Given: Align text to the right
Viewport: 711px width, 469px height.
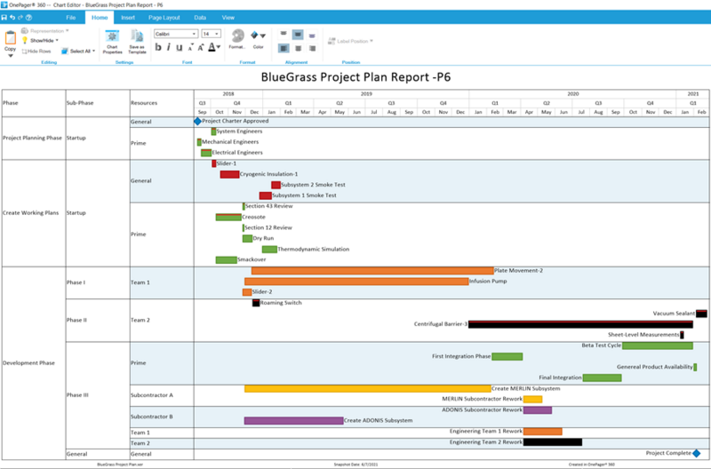Looking at the screenshot, I should click(x=312, y=48).
